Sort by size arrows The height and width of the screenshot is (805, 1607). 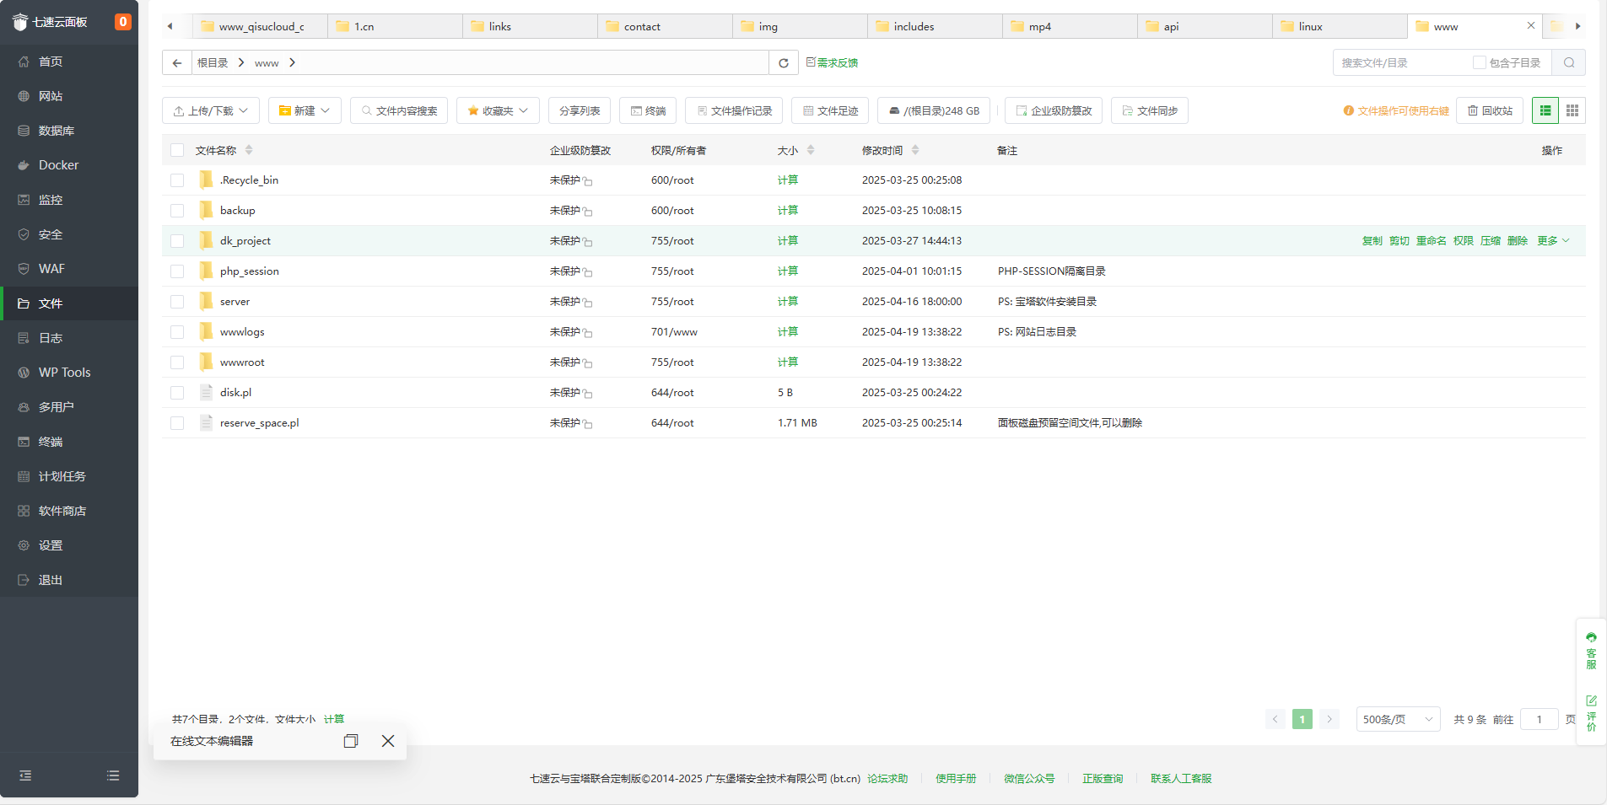pos(811,150)
